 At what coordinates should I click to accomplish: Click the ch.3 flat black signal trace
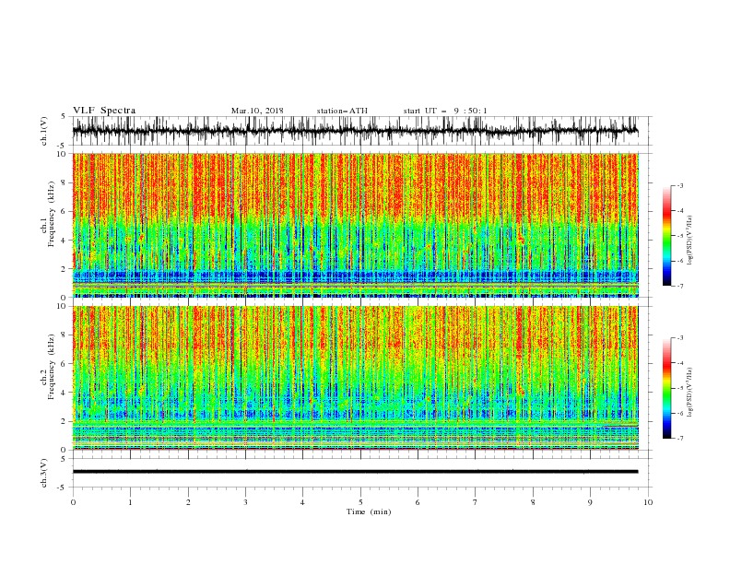pyautogui.click(x=355, y=472)
